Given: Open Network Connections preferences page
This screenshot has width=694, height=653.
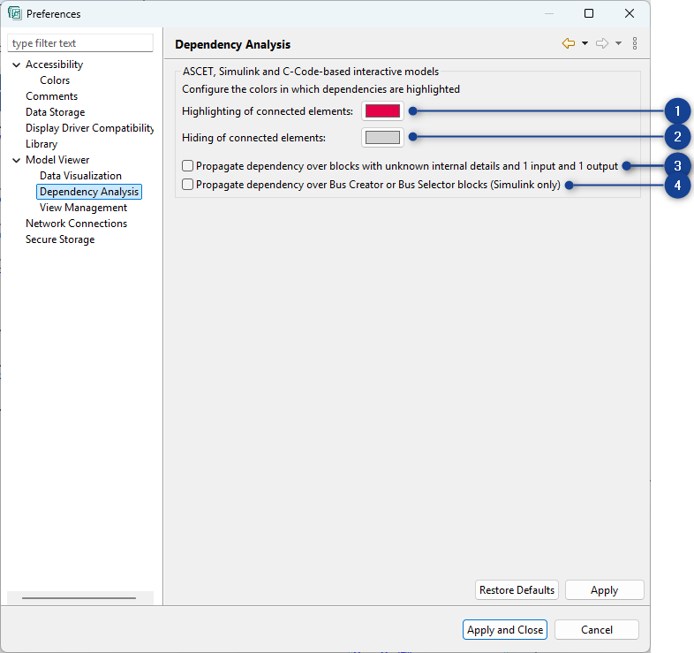Looking at the screenshot, I should [76, 224].
